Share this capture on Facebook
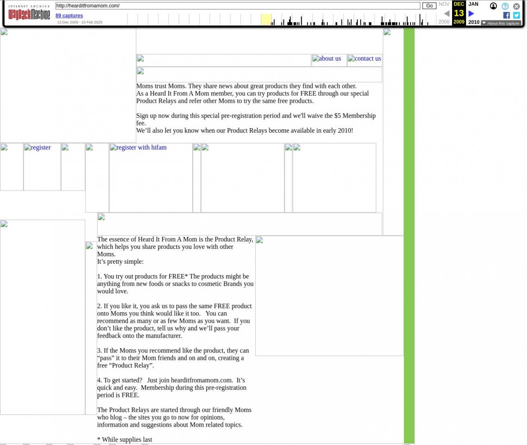527x445 pixels. [x=506, y=15]
